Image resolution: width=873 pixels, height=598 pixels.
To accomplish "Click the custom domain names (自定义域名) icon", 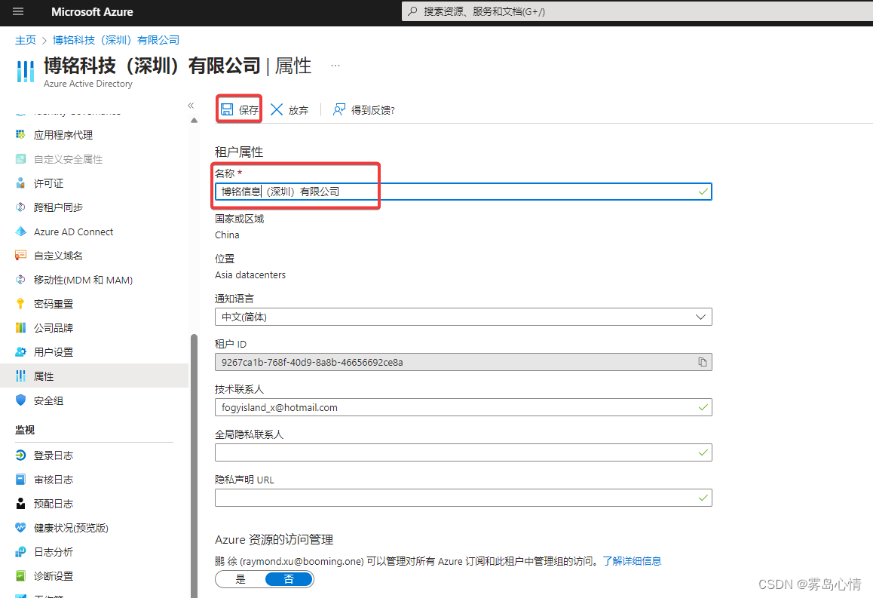I will [x=20, y=256].
